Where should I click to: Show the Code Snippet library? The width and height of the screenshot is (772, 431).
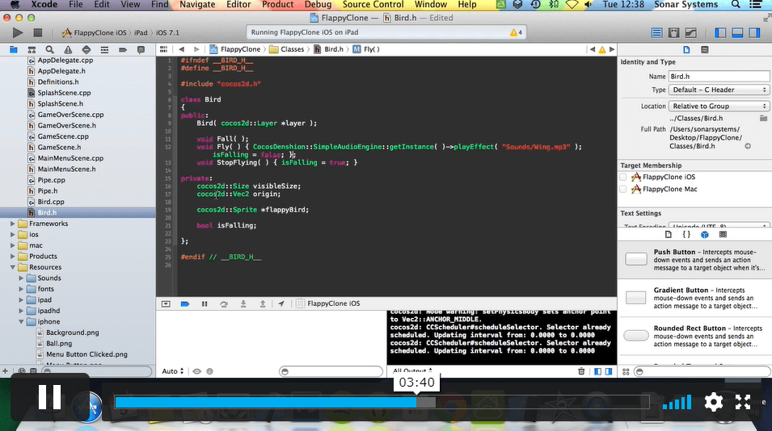(686, 234)
